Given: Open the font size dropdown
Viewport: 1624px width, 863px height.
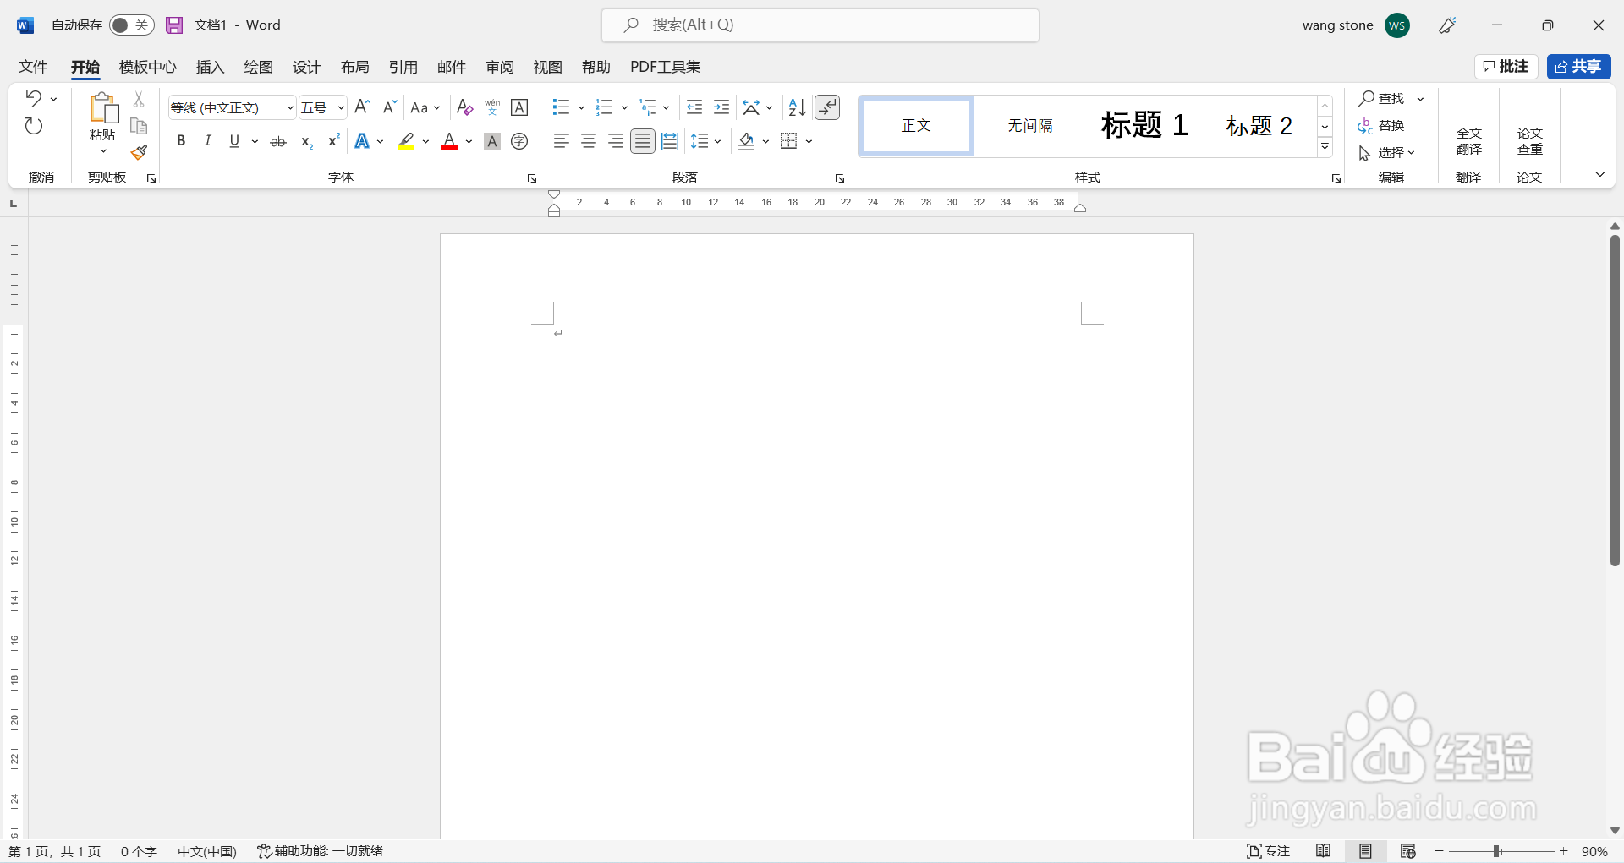Looking at the screenshot, I should pyautogui.click(x=341, y=107).
